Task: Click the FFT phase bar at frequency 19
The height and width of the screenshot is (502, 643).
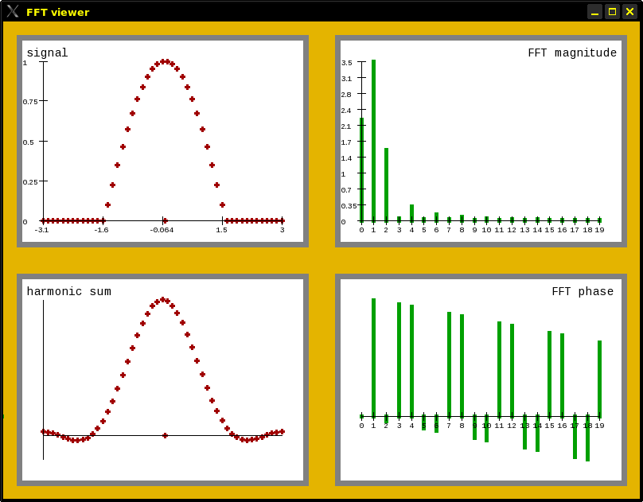Action: click(x=599, y=378)
